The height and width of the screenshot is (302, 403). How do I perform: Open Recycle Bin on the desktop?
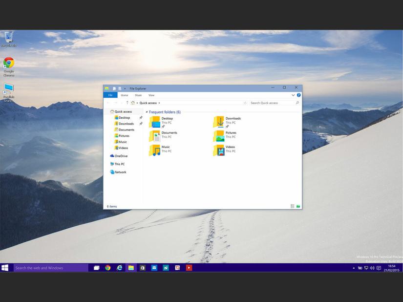tap(8, 38)
